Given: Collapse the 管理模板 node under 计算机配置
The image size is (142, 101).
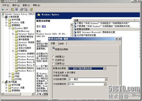Looking at the screenshot, I should pos(6,25).
